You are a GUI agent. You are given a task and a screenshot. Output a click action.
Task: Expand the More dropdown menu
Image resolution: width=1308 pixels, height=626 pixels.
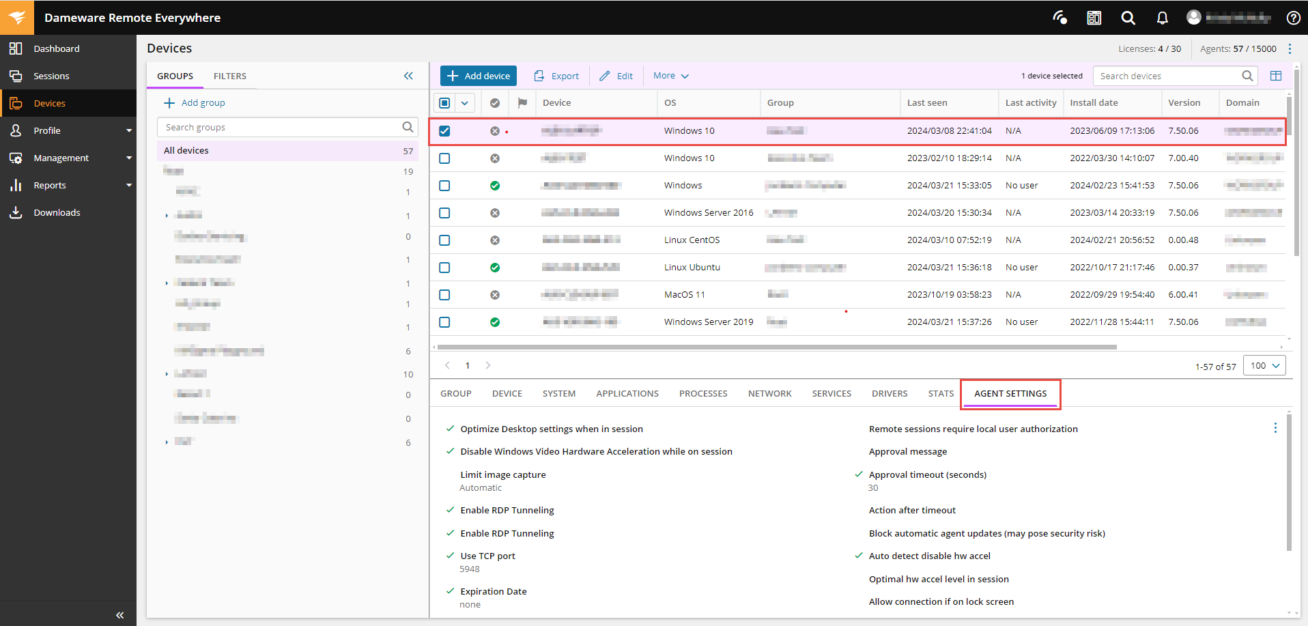click(x=670, y=76)
